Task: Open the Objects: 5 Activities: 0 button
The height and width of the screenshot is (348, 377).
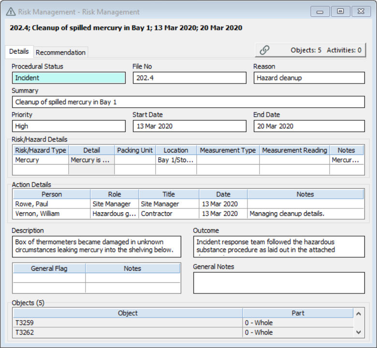Action: (x=310, y=50)
